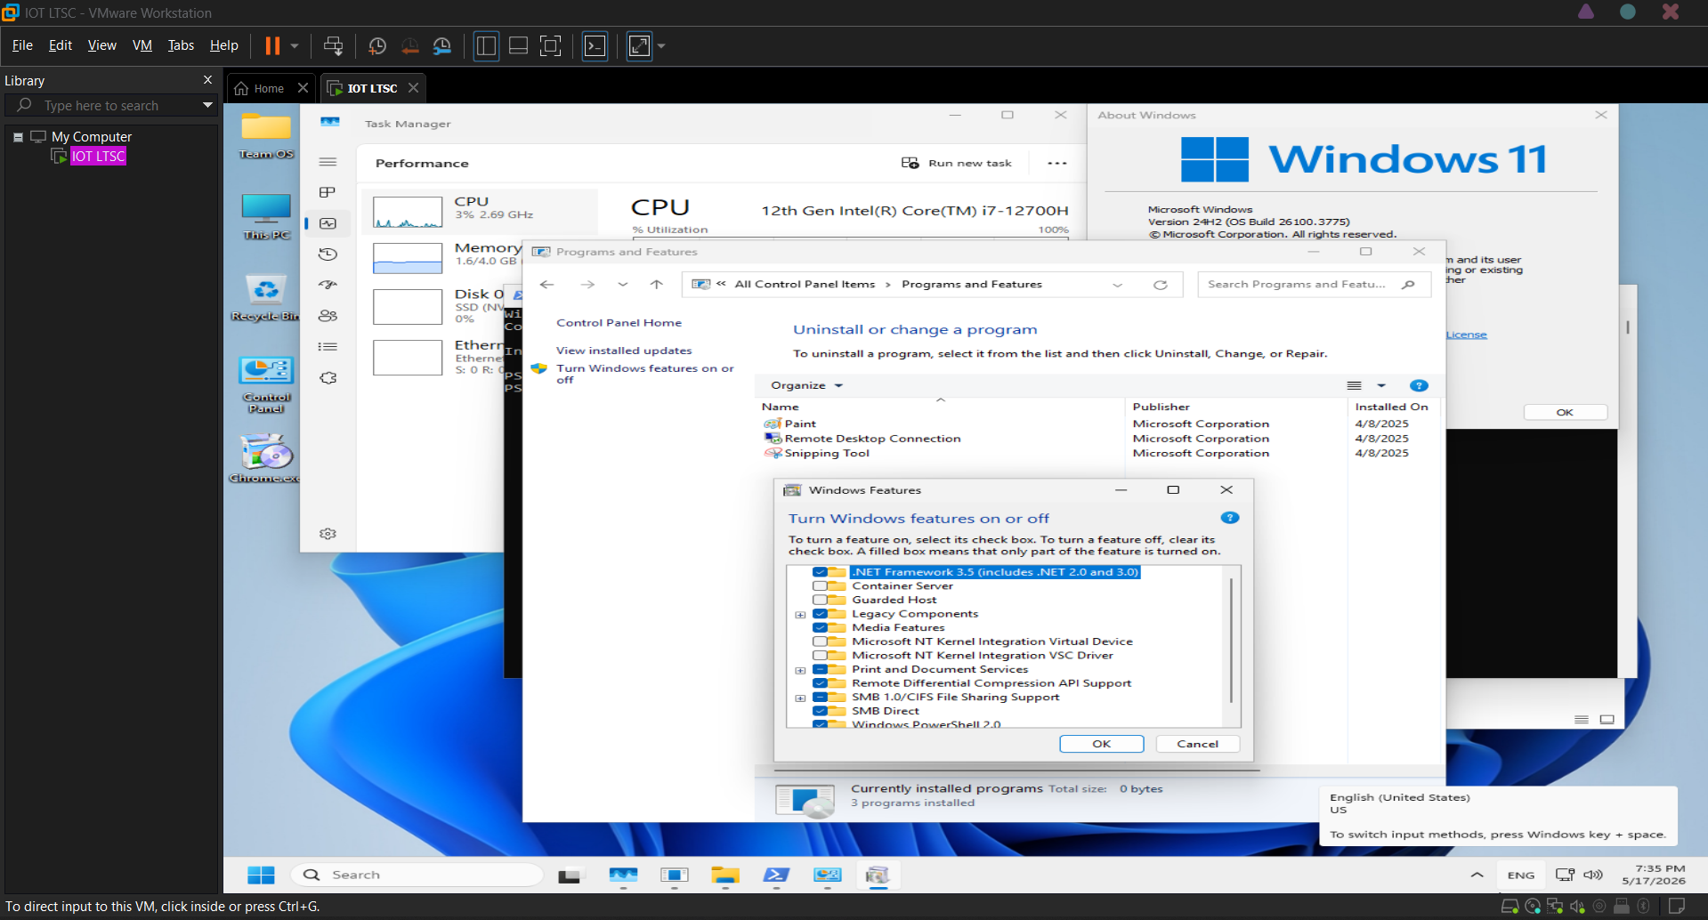The image size is (1708, 920).
Task: Toggle the Media Features checkbox
Action: click(820, 627)
